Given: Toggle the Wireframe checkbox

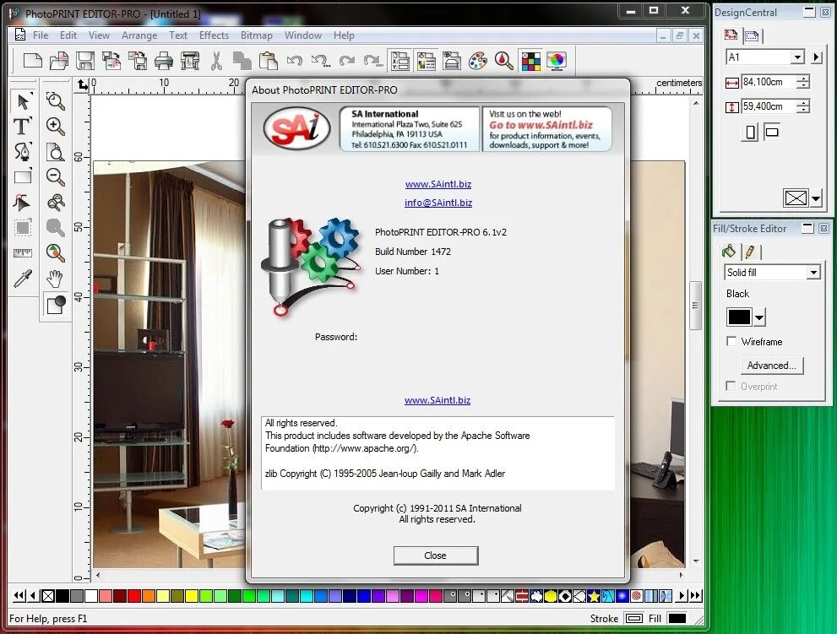Looking at the screenshot, I should (731, 341).
